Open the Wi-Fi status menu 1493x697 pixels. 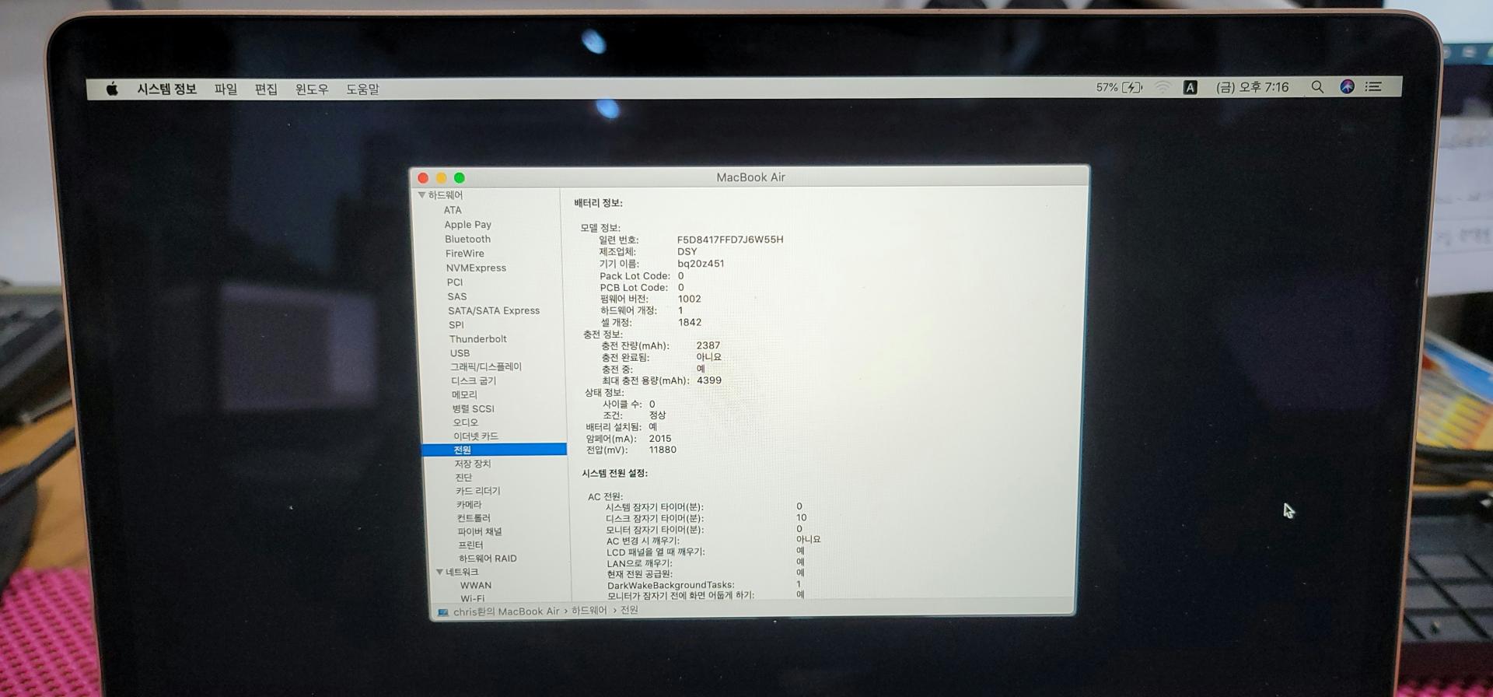(1163, 87)
